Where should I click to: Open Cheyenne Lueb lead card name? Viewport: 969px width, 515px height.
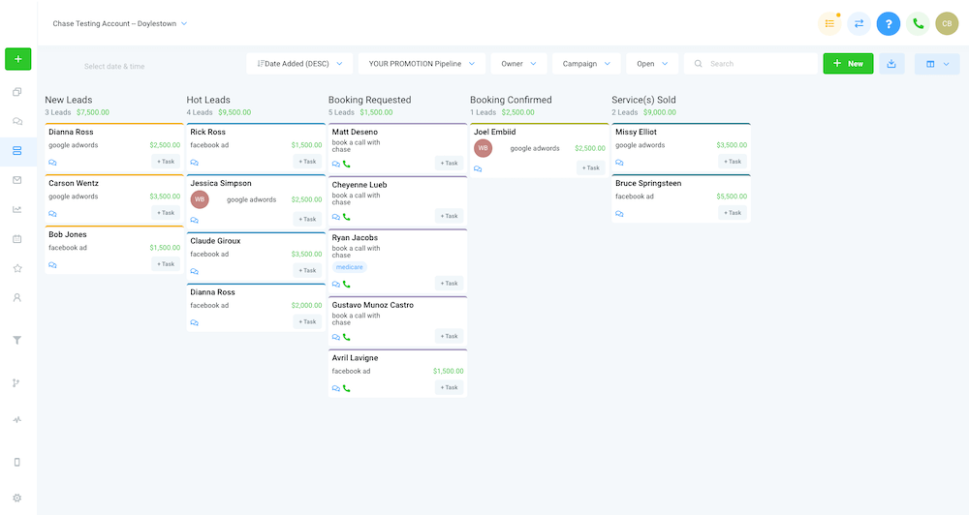click(x=359, y=185)
